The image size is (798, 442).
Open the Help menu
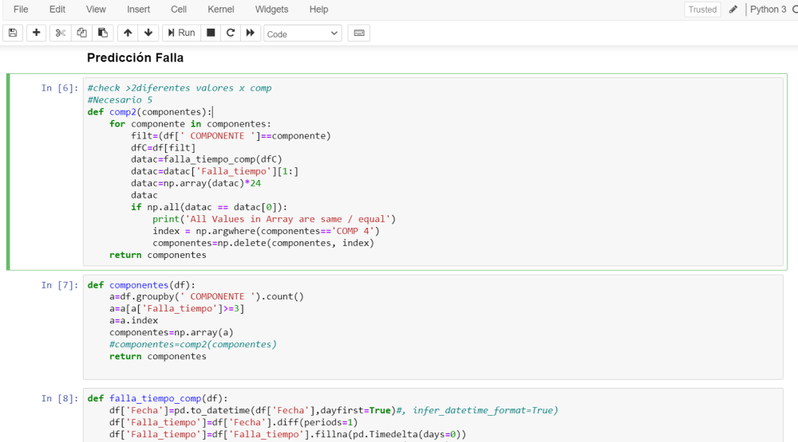point(318,9)
